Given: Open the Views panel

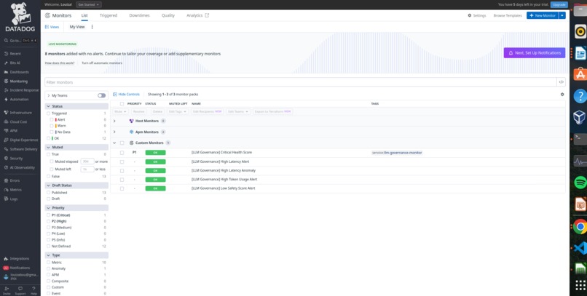Looking at the screenshot, I should click(x=52, y=27).
